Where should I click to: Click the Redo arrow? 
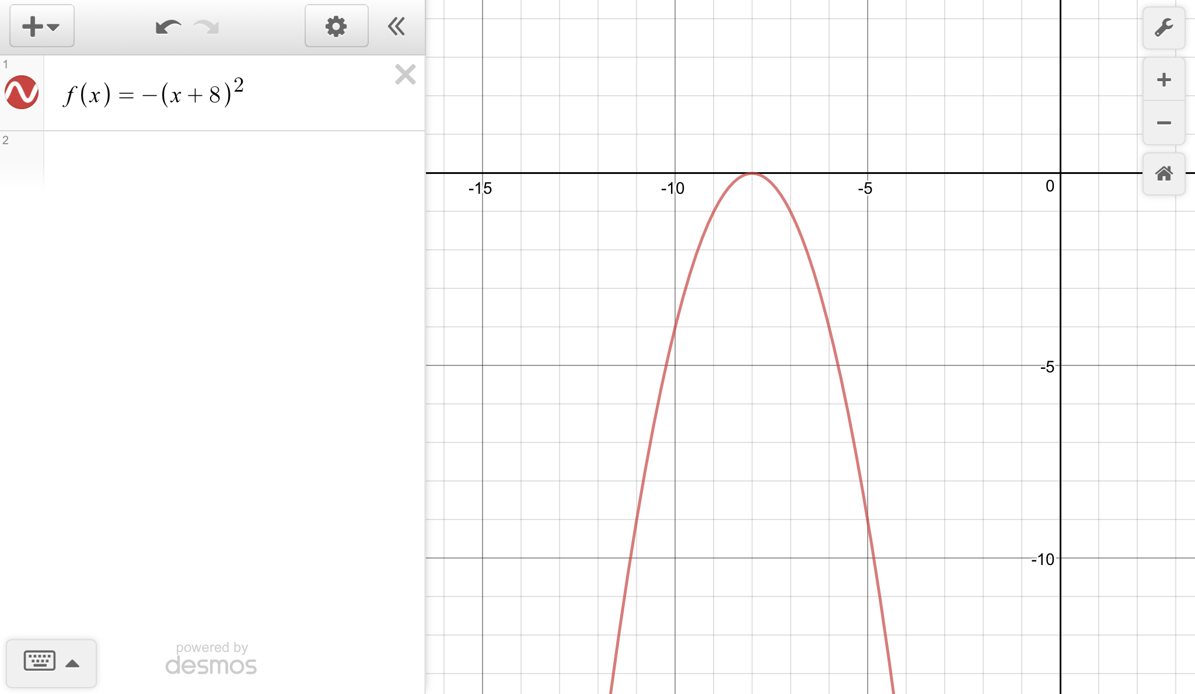207,27
